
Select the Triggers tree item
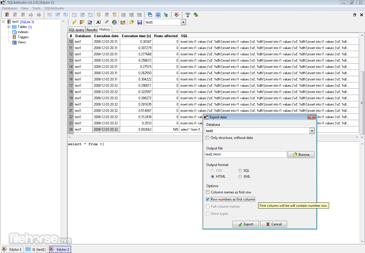click(23, 37)
